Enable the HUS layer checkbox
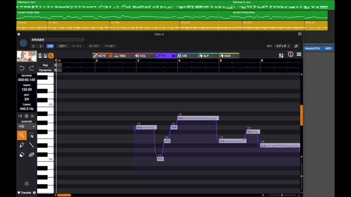The image size is (351, 197). pos(237,56)
